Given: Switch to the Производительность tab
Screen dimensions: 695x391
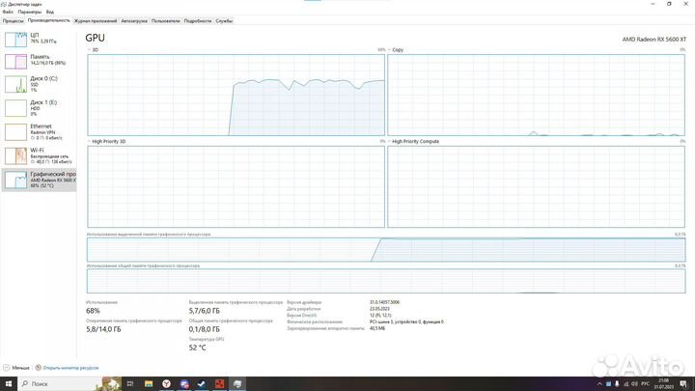Looking at the screenshot, I should [49, 20].
